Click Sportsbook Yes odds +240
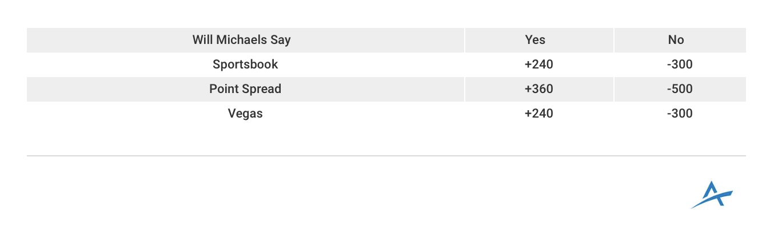774x234 pixels. [x=538, y=64]
